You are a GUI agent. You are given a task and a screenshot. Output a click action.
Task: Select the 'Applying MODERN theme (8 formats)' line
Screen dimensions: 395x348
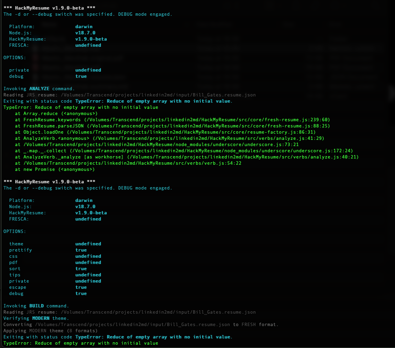[x=50, y=331]
